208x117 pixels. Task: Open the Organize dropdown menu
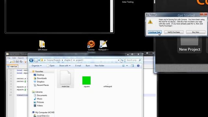click(x=36, y=66)
